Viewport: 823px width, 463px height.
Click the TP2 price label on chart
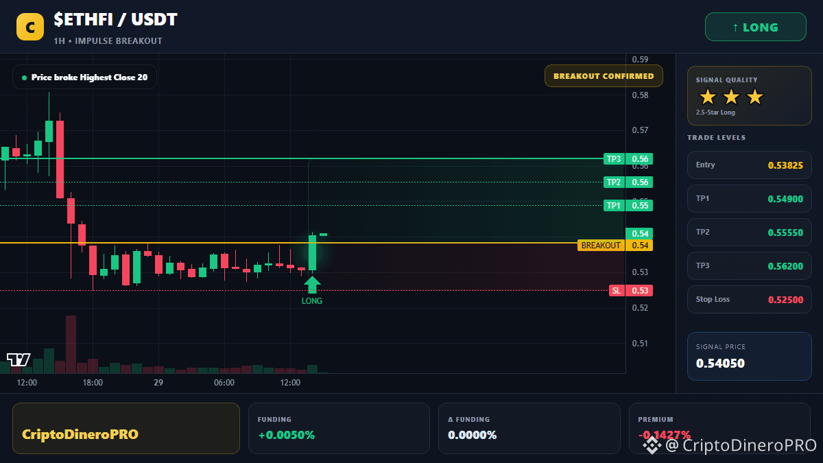(x=628, y=182)
